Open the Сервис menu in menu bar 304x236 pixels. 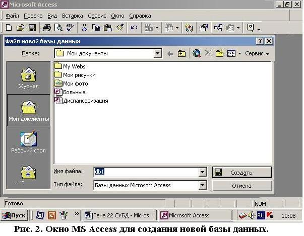click(97, 16)
